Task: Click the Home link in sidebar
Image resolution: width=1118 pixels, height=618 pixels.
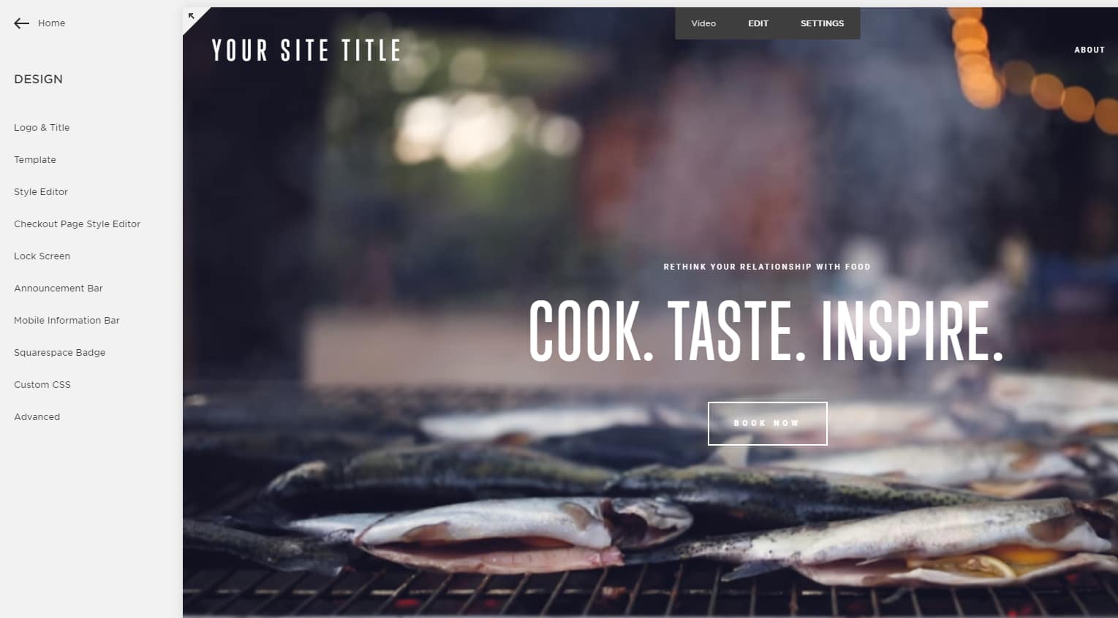Action: click(x=51, y=23)
